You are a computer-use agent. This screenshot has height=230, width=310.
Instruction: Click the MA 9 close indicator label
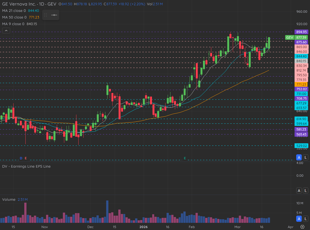(13, 24)
